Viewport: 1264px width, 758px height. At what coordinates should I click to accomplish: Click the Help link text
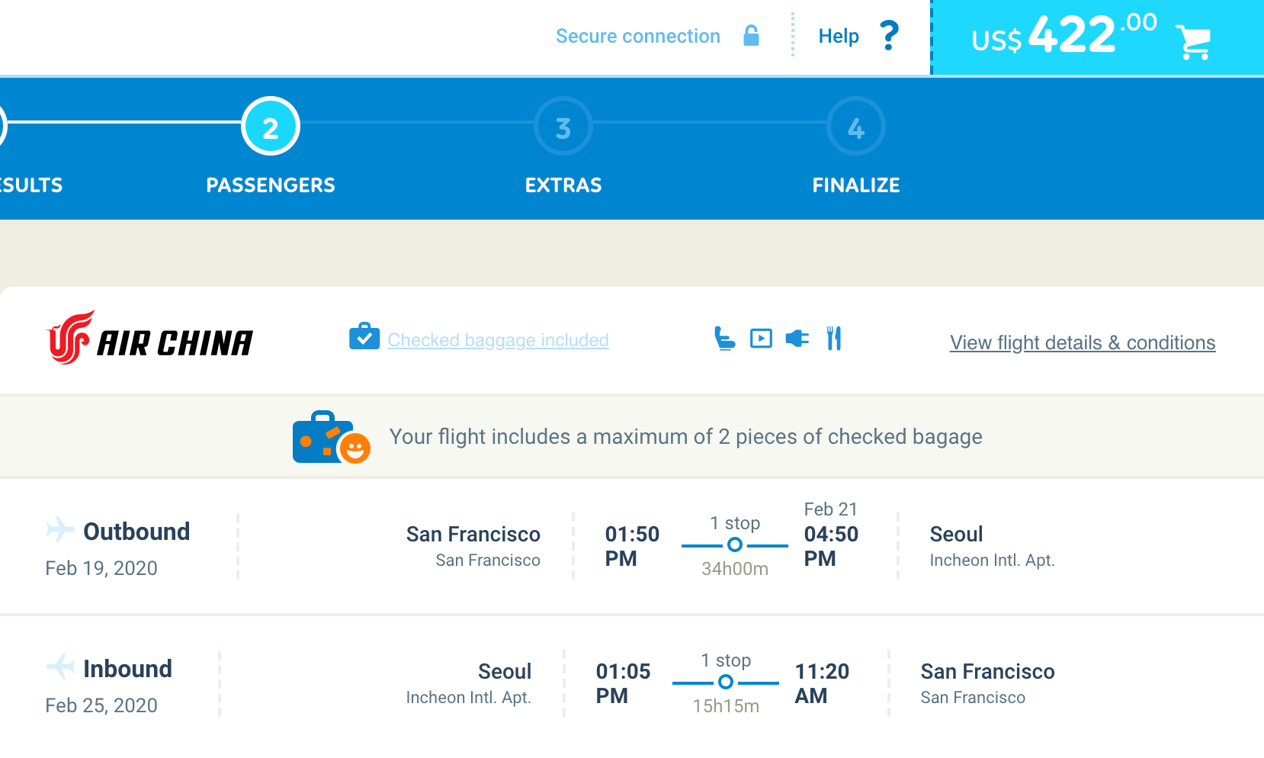coord(838,36)
